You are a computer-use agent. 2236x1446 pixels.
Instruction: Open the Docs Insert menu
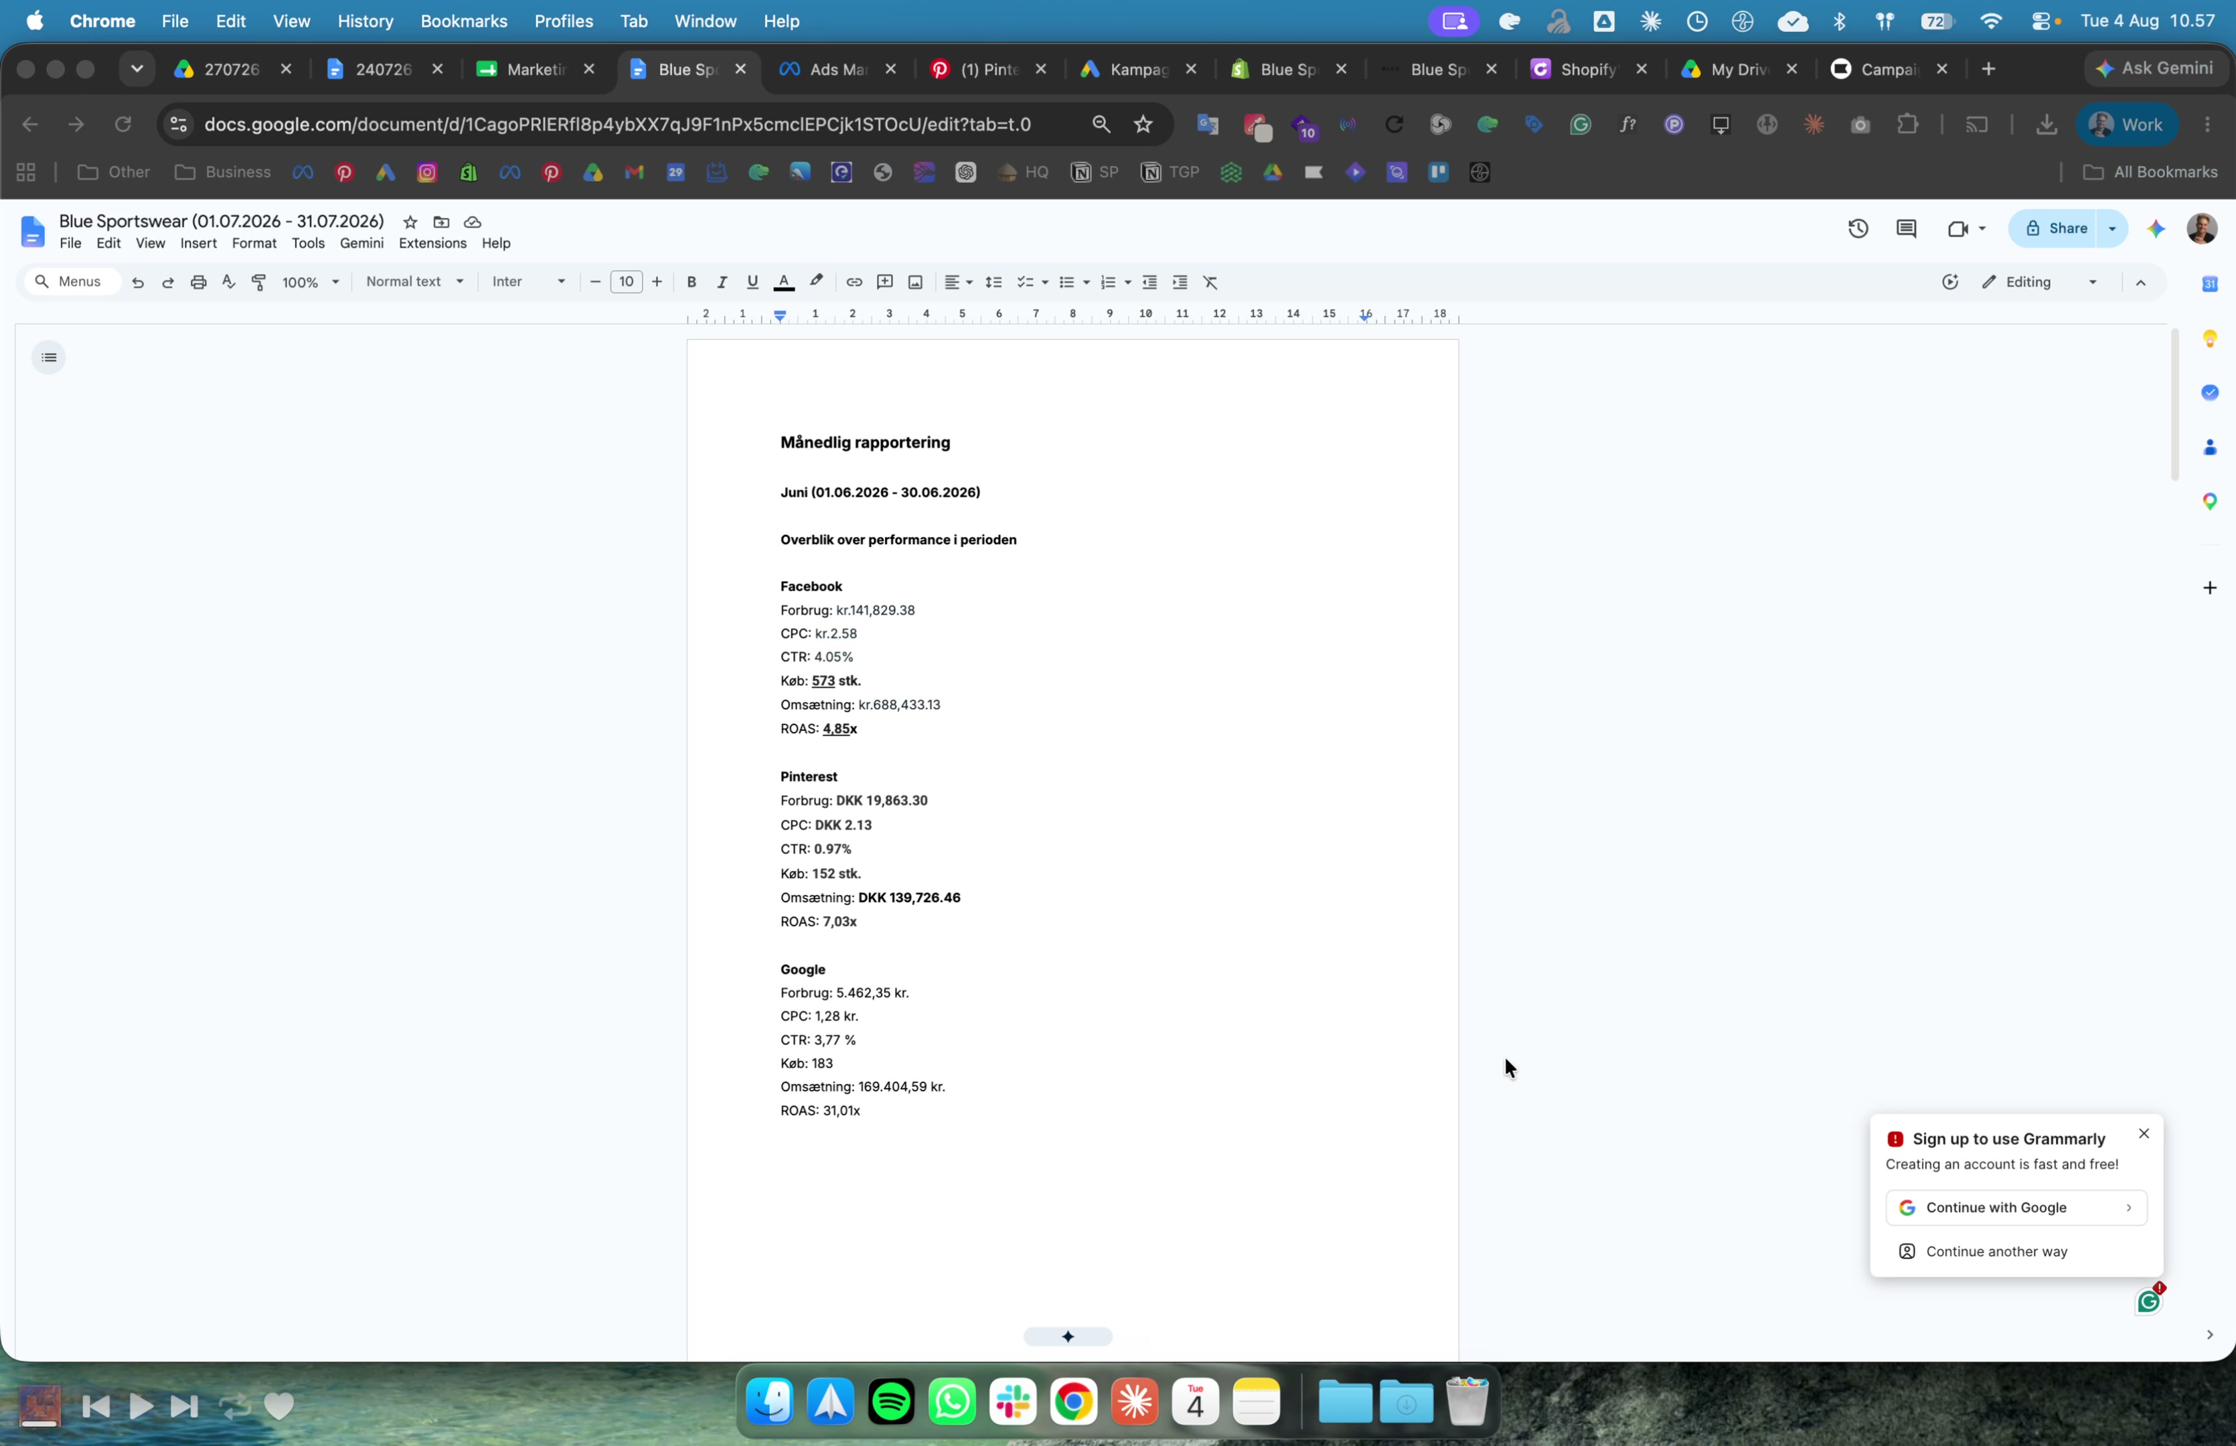pos(198,243)
